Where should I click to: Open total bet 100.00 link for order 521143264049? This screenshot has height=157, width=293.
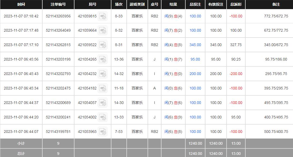click(195, 31)
